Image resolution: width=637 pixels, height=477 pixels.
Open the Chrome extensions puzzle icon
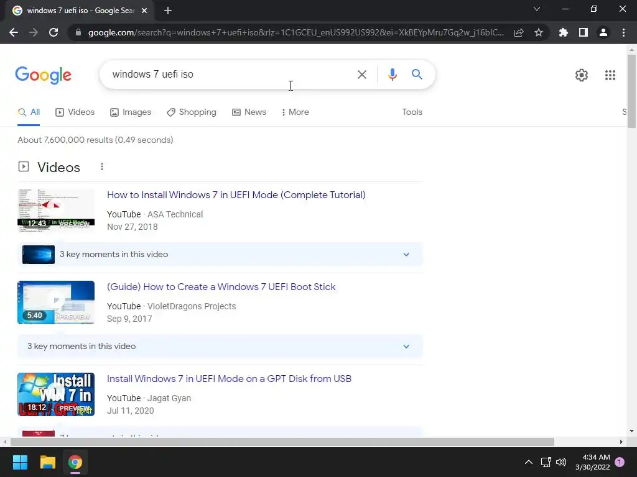[x=564, y=32]
